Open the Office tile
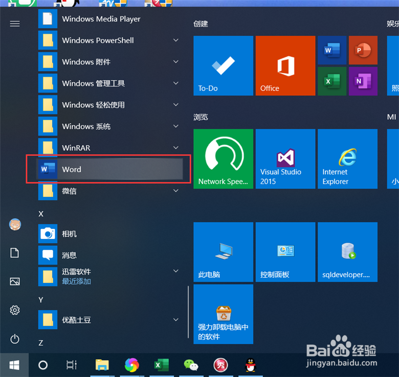 [x=285, y=65]
